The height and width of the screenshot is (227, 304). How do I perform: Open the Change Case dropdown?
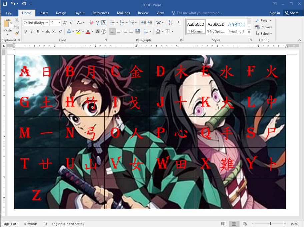tap(81, 23)
